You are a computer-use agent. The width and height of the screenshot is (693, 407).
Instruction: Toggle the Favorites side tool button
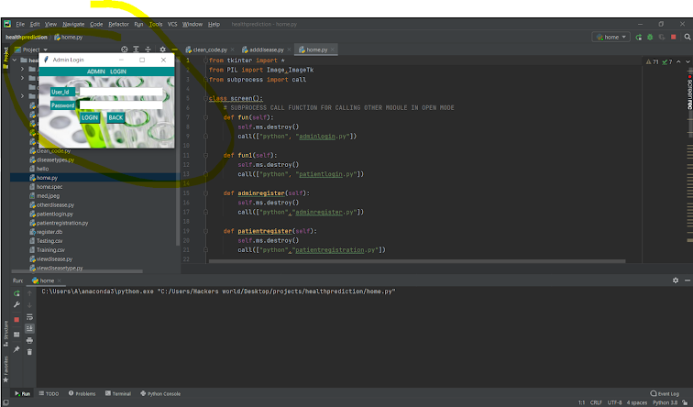[5, 369]
